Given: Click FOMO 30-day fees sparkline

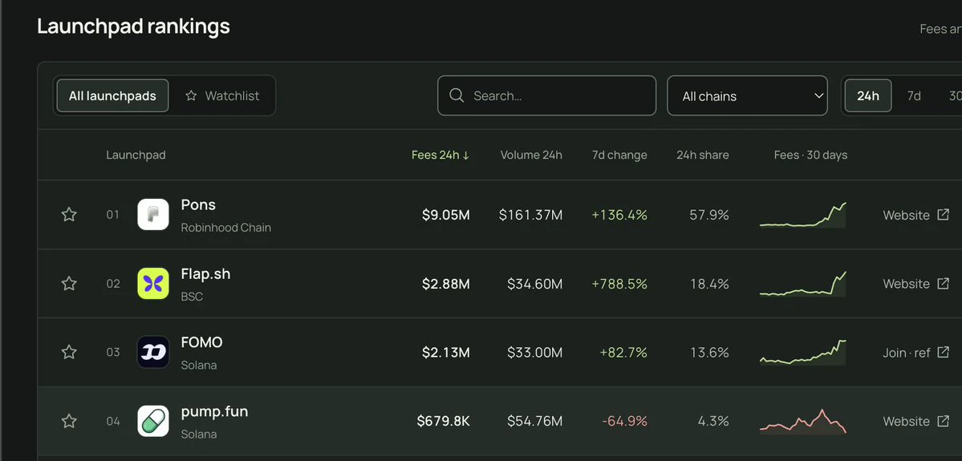Looking at the screenshot, I should [803, 352].
